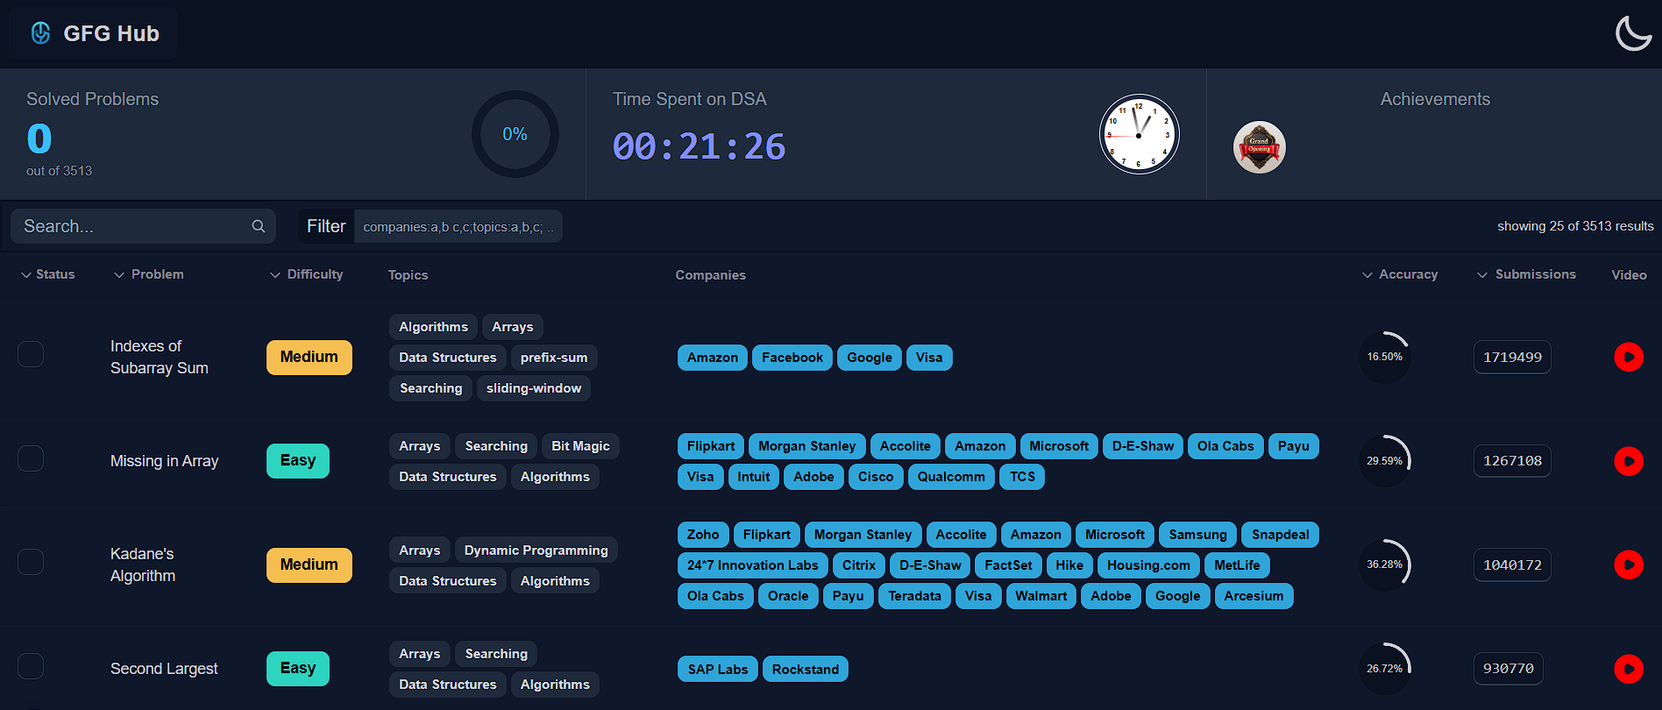Screen dimensions: 1662x710
Task: Mark Missing in Array as solved
Action: (31, 458)
